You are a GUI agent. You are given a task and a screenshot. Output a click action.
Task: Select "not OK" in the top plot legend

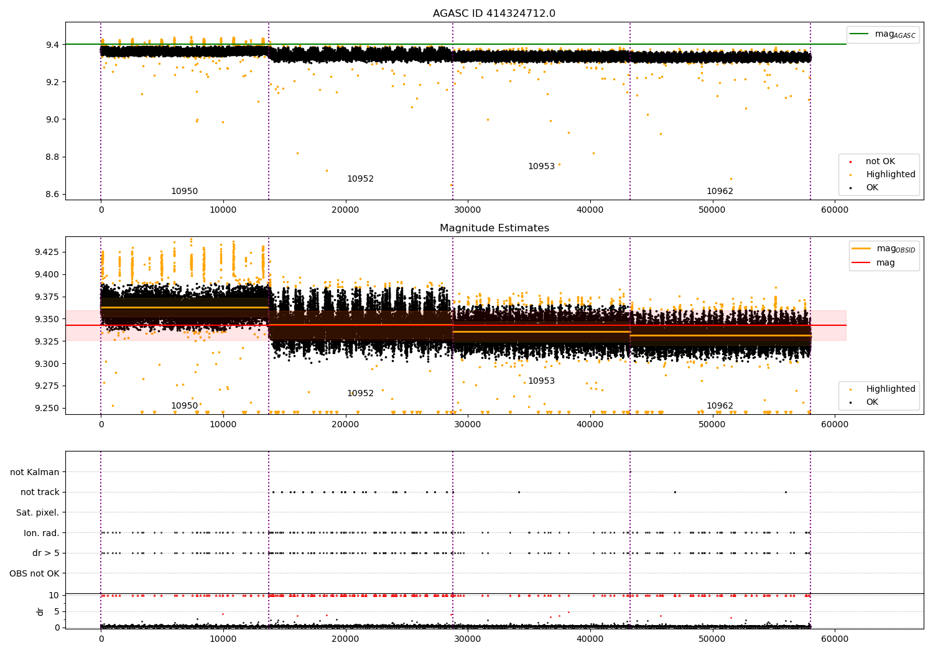point(880,162)
